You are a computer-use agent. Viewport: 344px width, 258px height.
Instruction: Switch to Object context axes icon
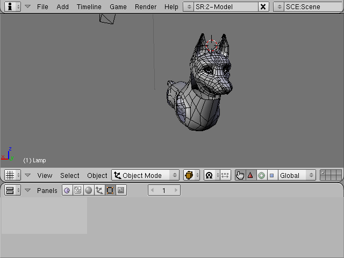tap(99, 190)
